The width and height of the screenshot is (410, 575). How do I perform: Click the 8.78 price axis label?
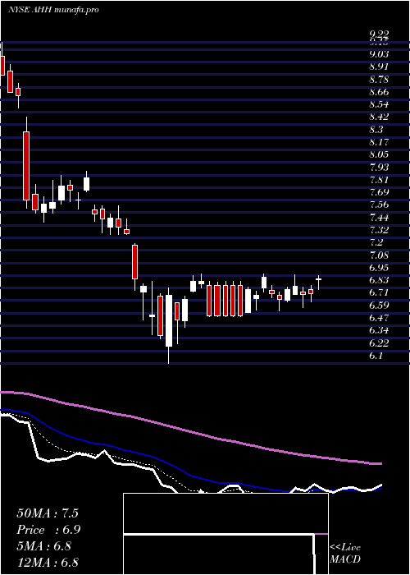pos(379,80)
